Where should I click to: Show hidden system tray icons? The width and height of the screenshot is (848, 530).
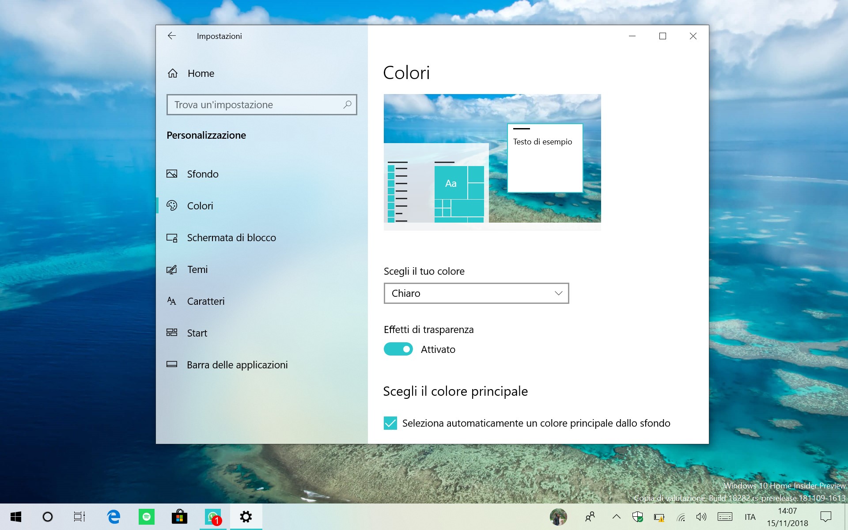[x=617, y=517]
